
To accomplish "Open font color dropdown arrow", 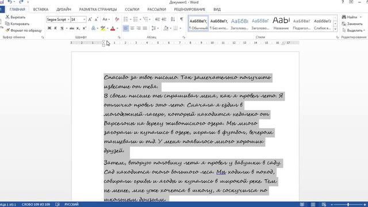I will click(x=117, y=28).
